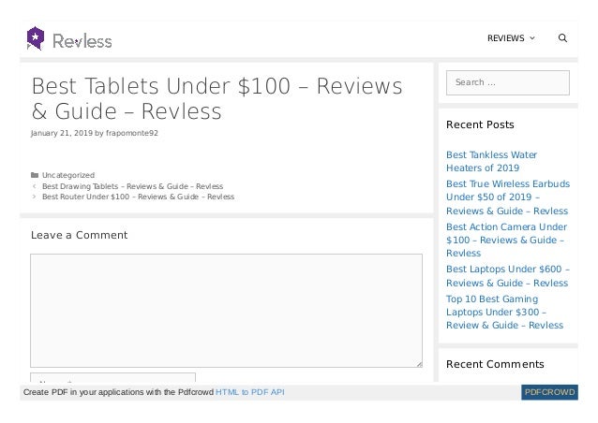The image size is (598, 423).
Task: Click the previous post left chevron icon
Action: click(x=35, y=186)
